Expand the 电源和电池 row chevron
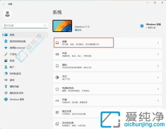The image size is (166, 129). click(x=158, y=89)
